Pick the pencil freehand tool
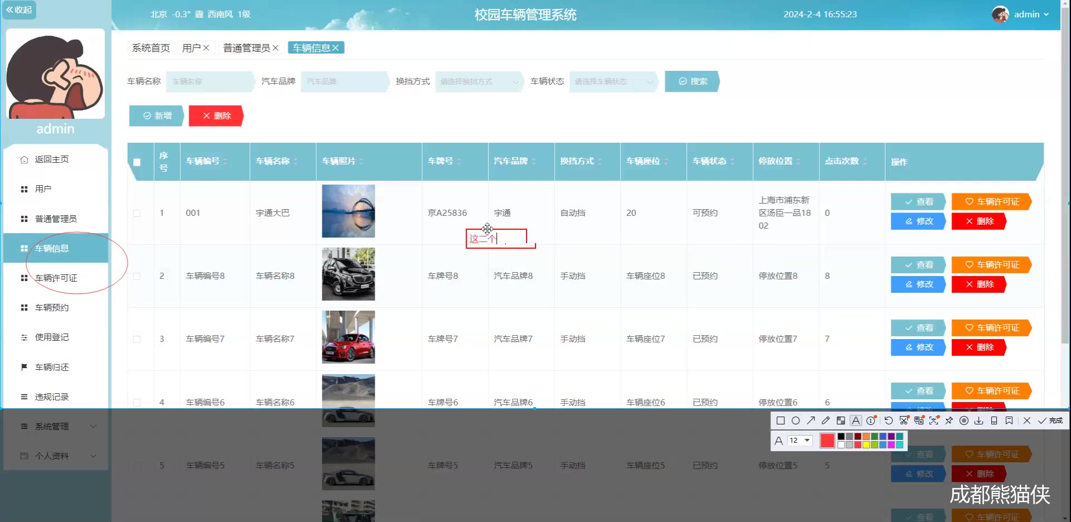This screenshot has height=522, width=1071. (x=826, y=421)
